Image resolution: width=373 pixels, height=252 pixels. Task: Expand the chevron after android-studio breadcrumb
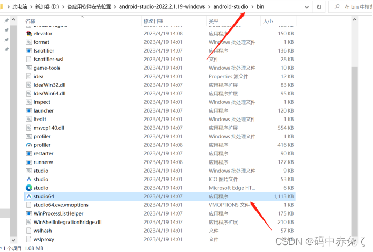pyautogui.click(x=252, y=6)
